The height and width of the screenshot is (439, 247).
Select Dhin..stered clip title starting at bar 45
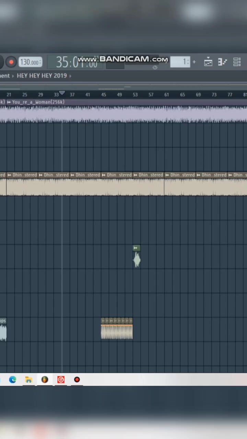click(x=119, y=175)
